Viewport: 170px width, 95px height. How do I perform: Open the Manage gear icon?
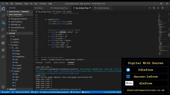point(3,87)
